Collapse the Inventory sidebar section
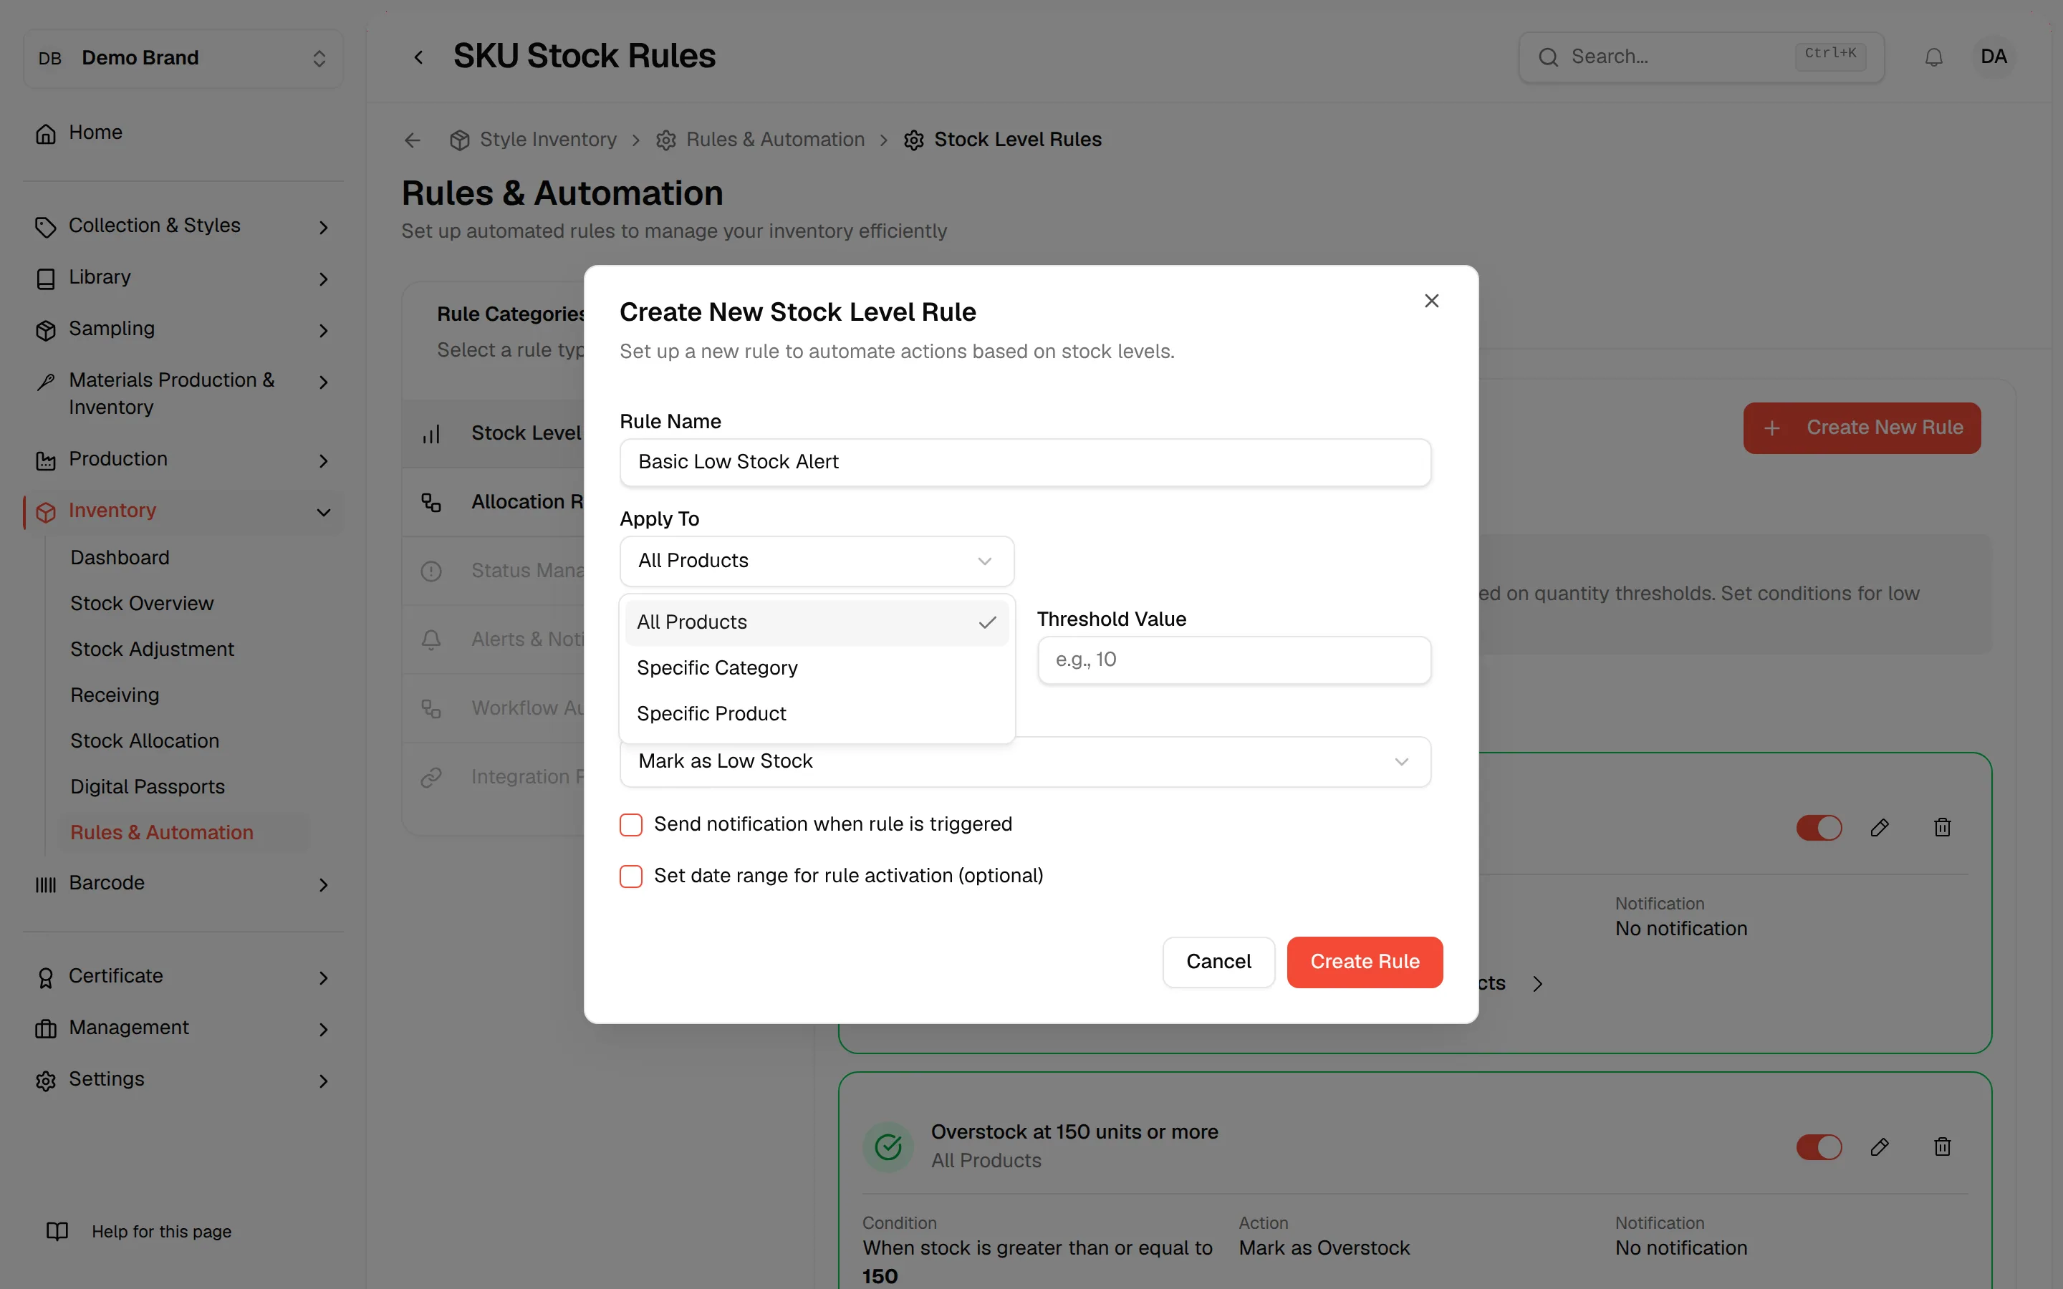2063x1289 pixels. click(183, 511)
